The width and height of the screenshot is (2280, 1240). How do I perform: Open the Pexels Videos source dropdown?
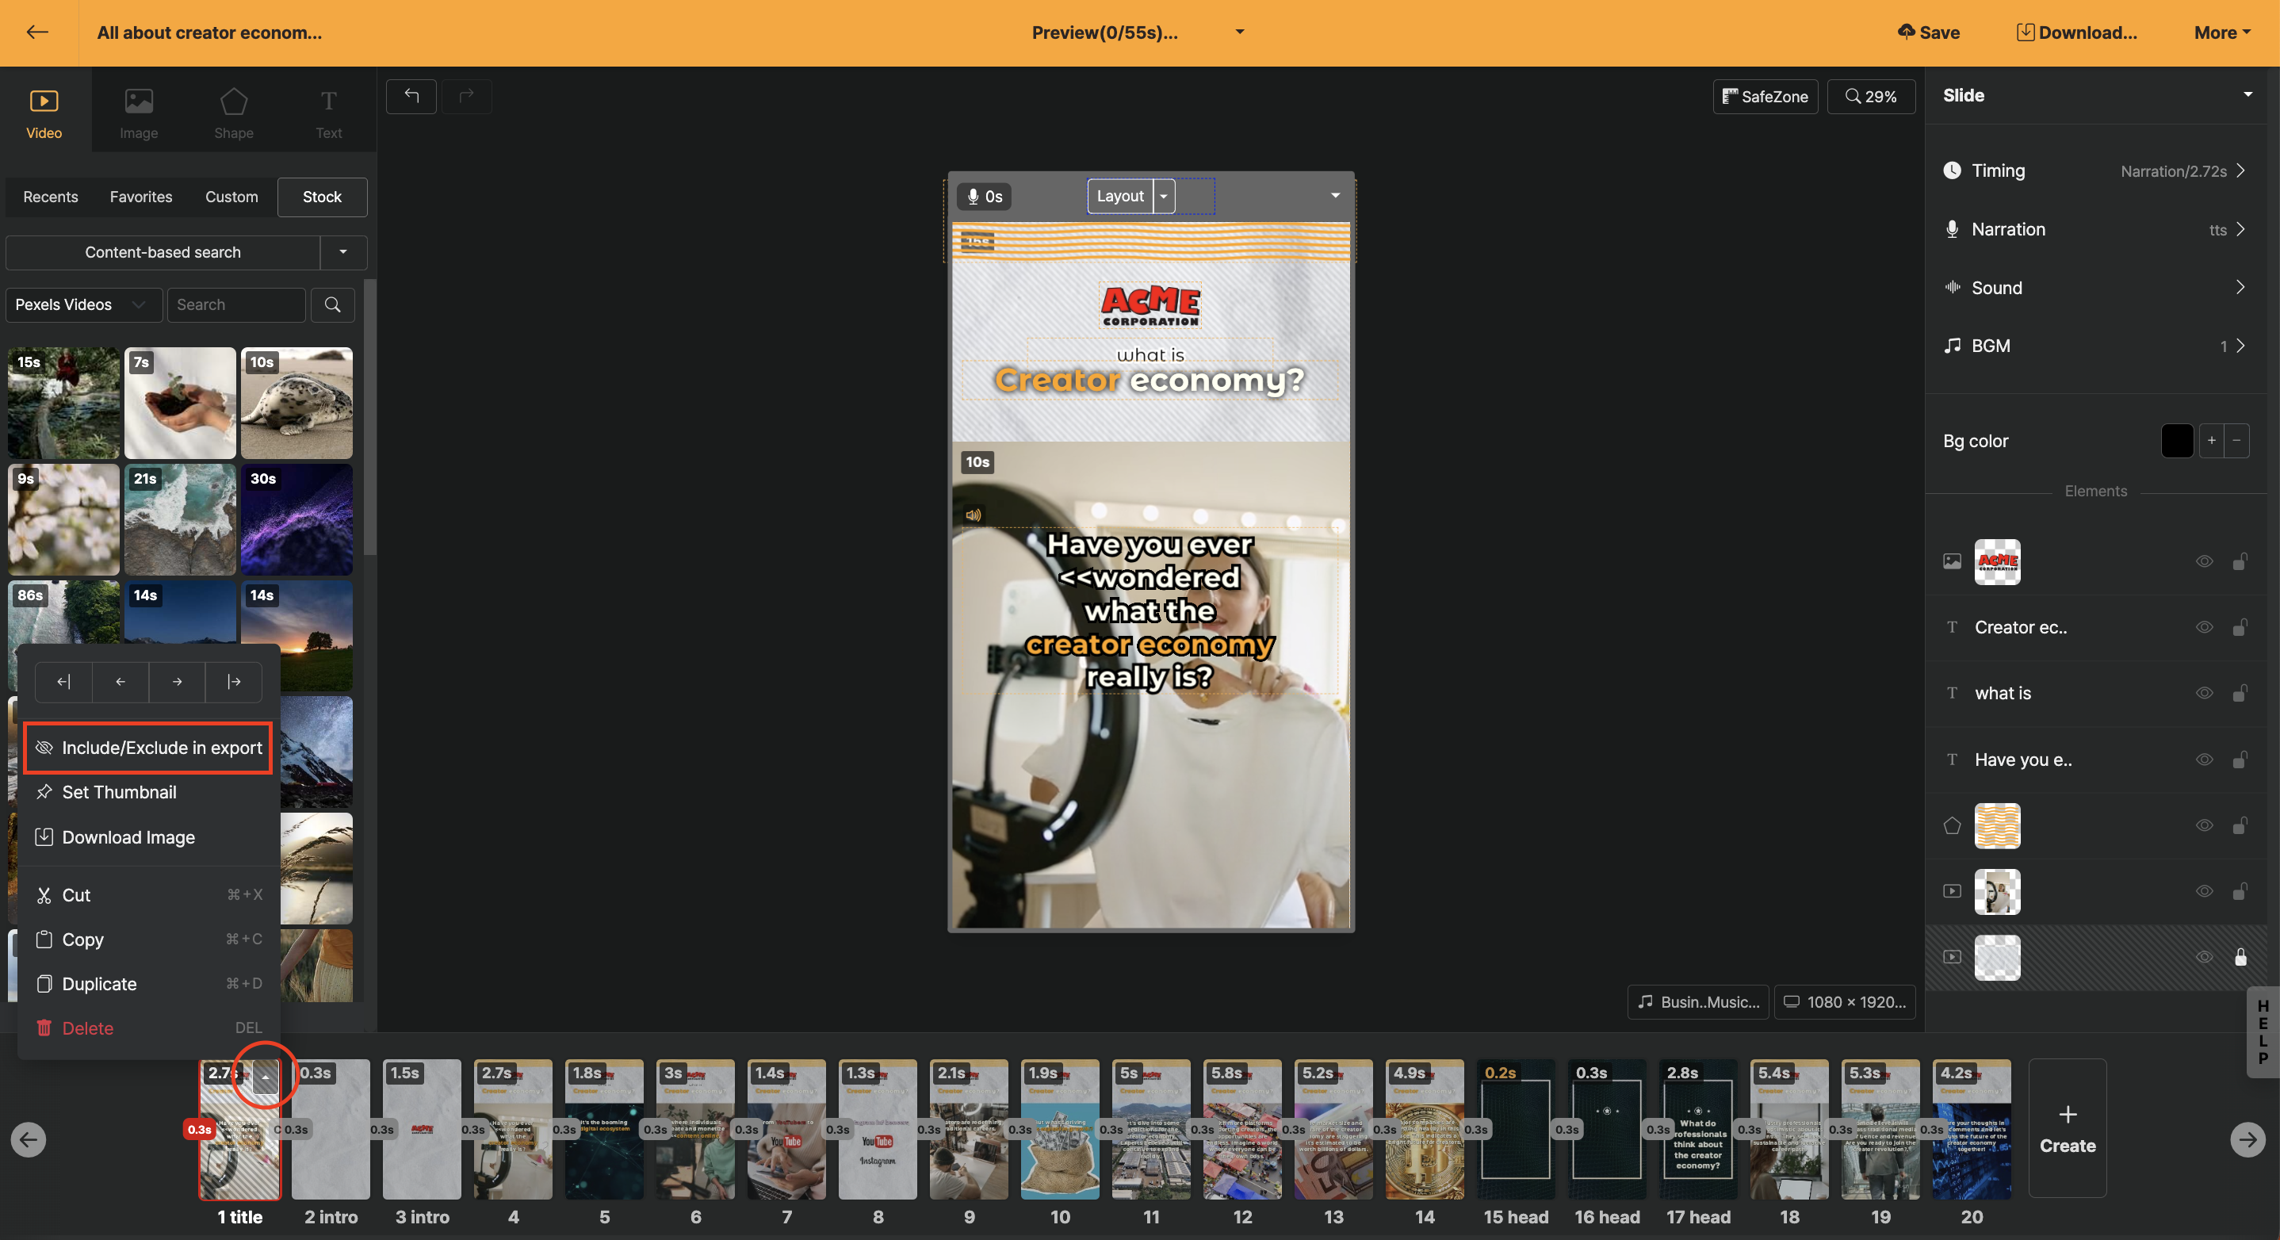click(x=83, y=304)
